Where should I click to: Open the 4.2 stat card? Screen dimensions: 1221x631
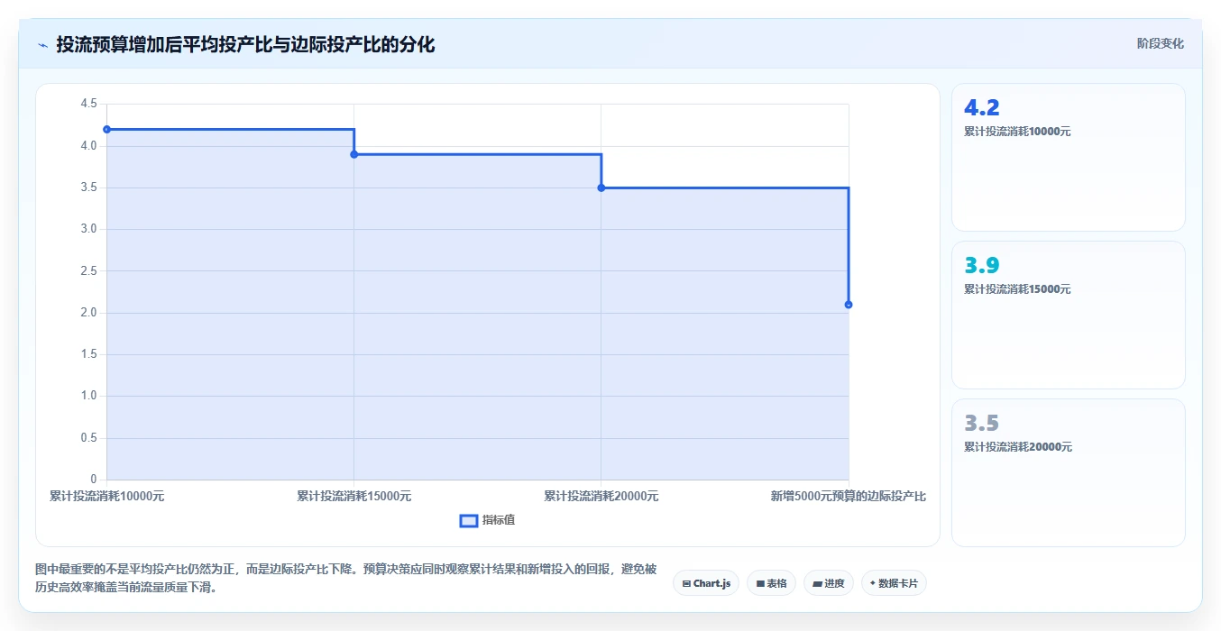(x=1068, y=158)
